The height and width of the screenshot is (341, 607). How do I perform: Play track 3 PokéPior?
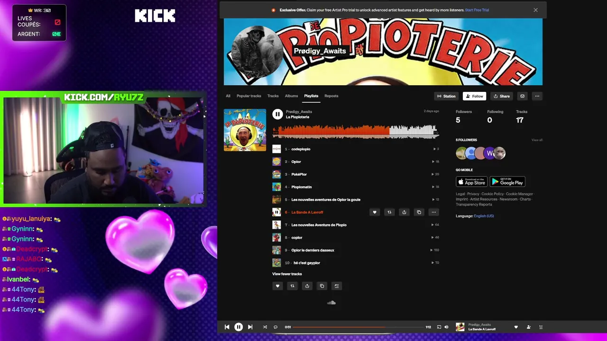(x=299, y=174)
